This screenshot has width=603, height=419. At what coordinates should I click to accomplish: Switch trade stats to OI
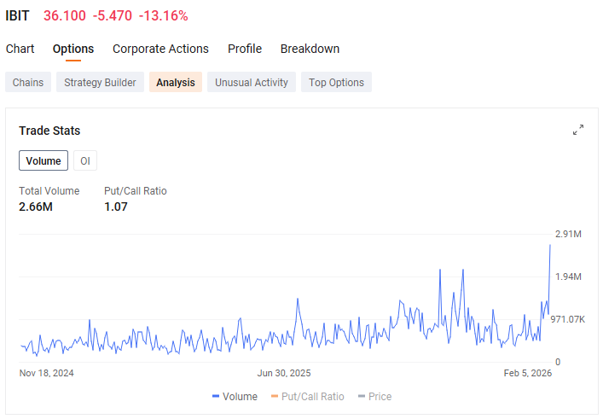[85, 160]
